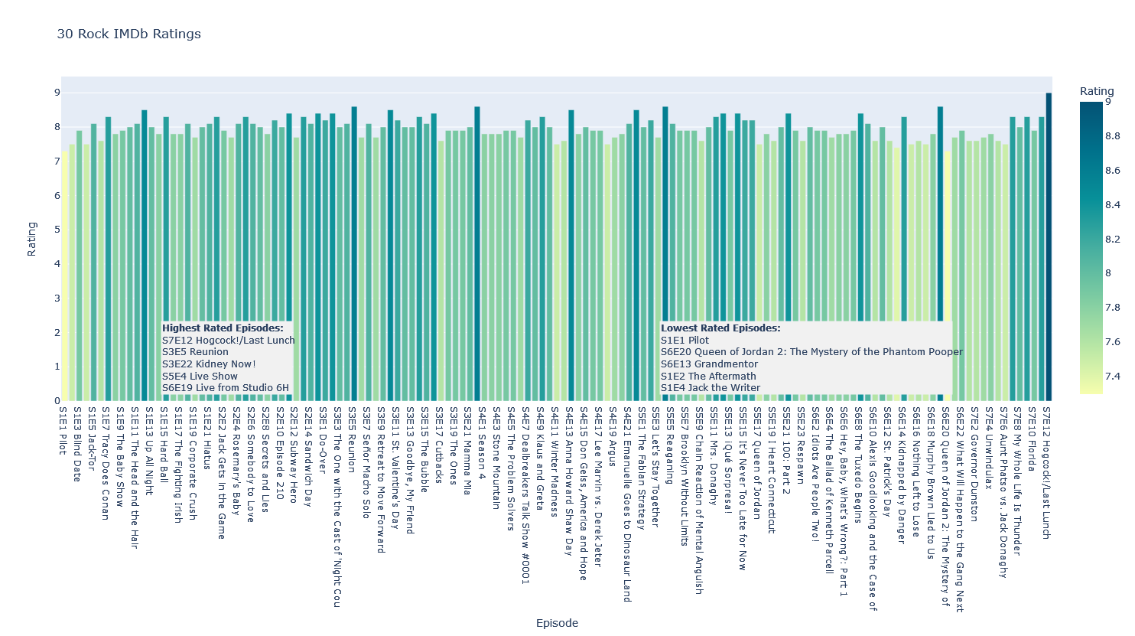Click colorbar tick label '8.4'
The height and width of the screenshot is (636, 1135).
click(x=1113, y=205)
